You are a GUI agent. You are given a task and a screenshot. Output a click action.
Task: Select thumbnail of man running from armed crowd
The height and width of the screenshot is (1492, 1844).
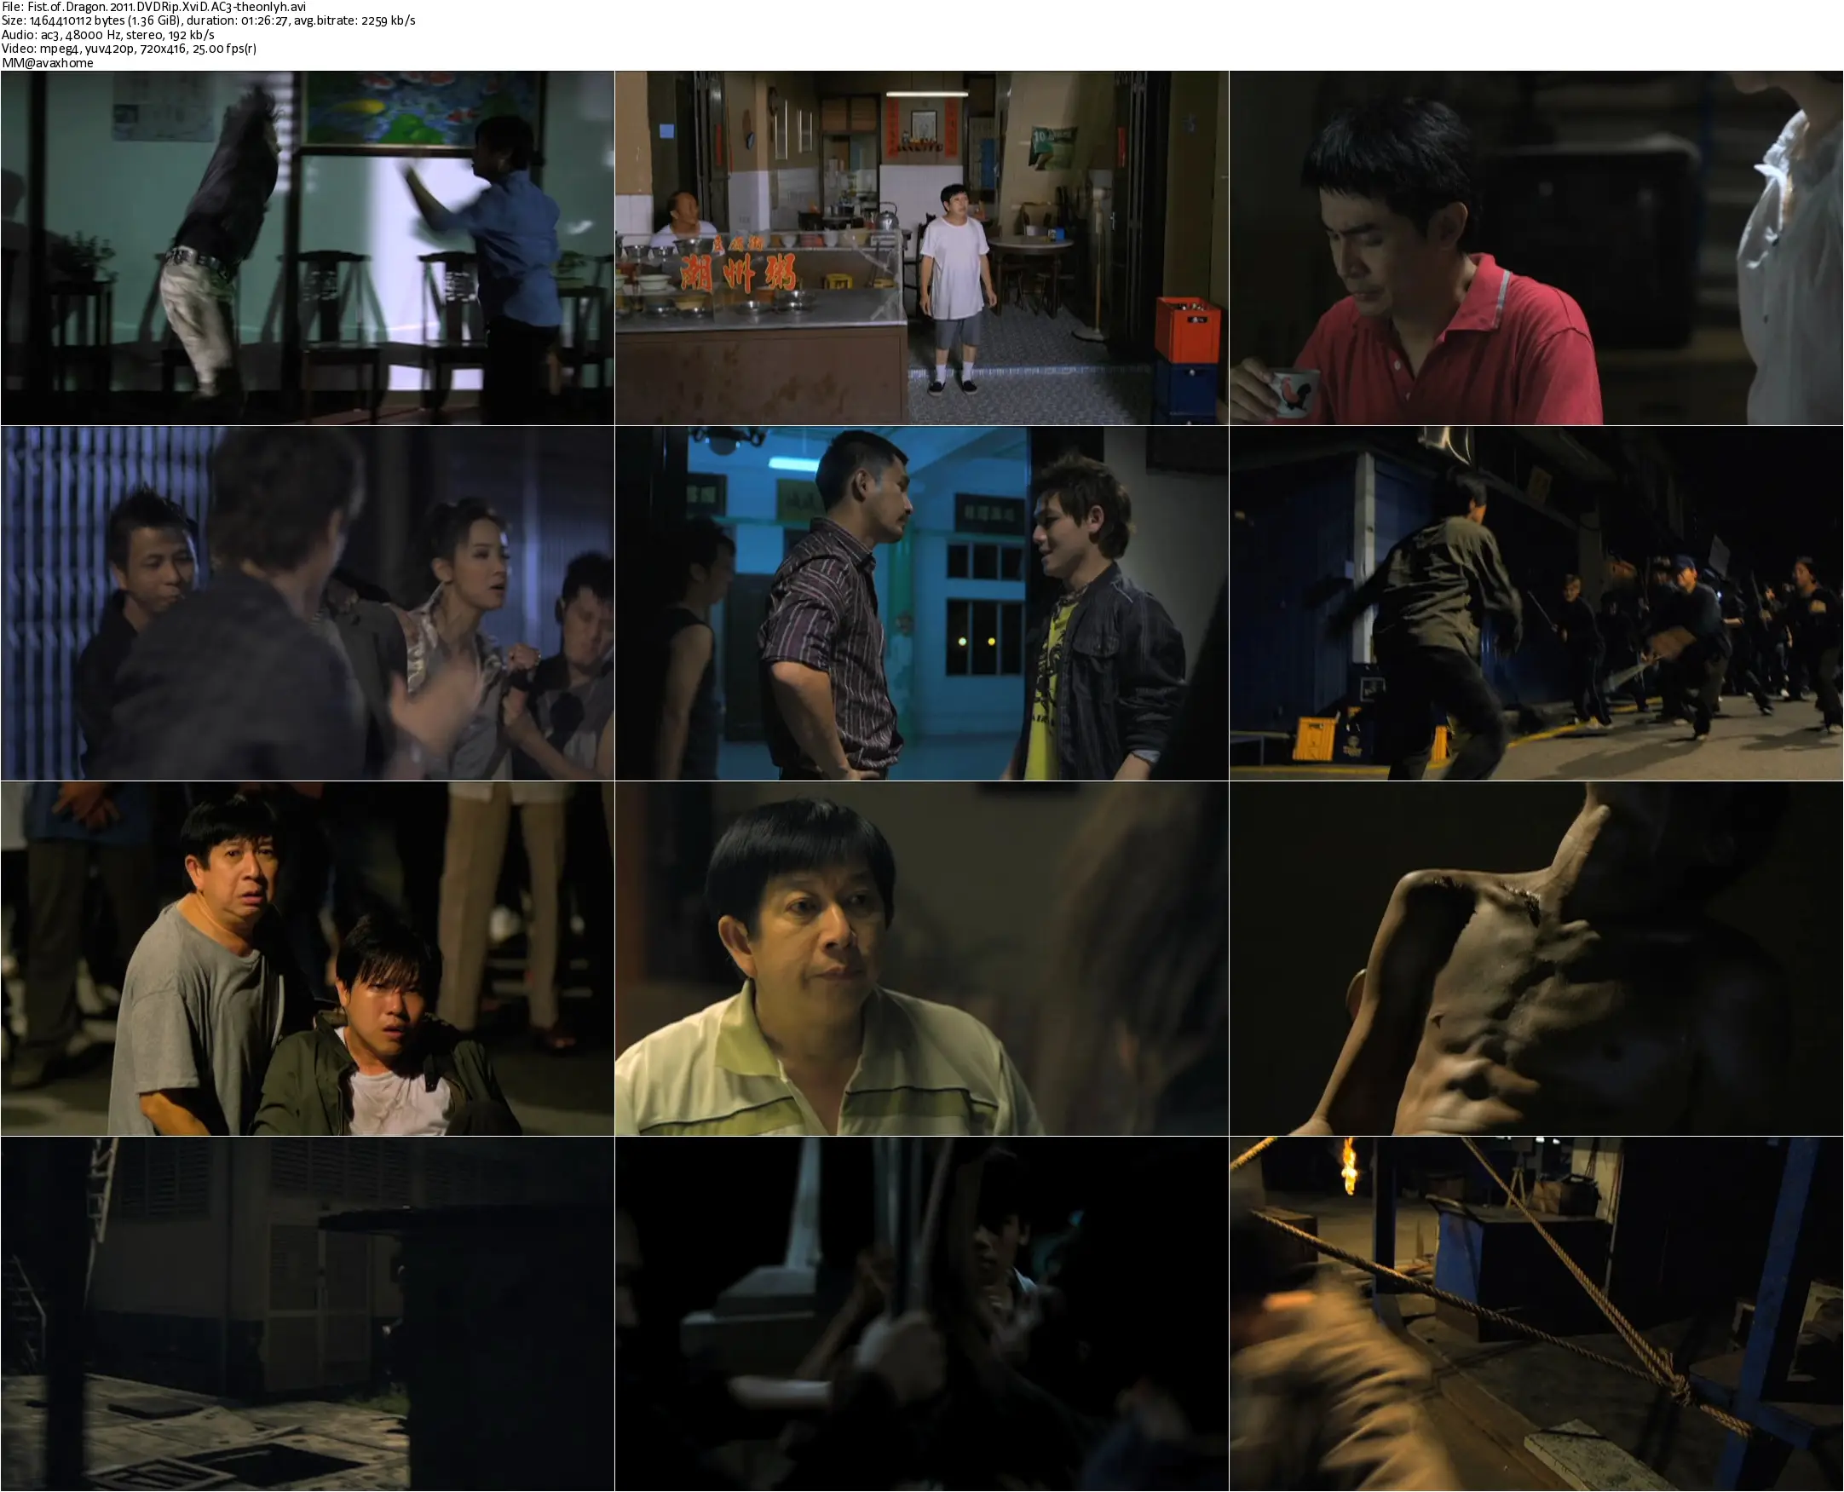(1536, 603)
